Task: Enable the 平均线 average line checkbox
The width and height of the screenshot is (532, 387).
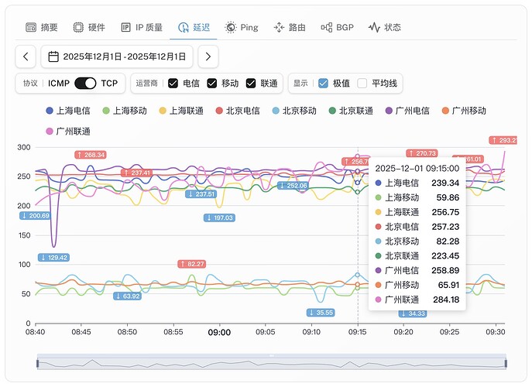Action: click(x=362, y=83)
